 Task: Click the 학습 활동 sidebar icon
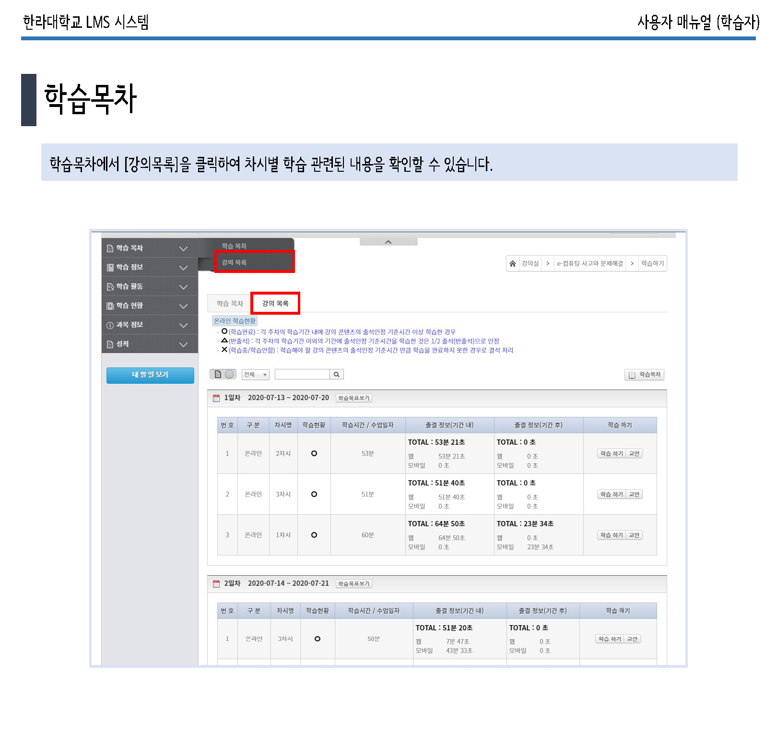[x=110, y=287]
